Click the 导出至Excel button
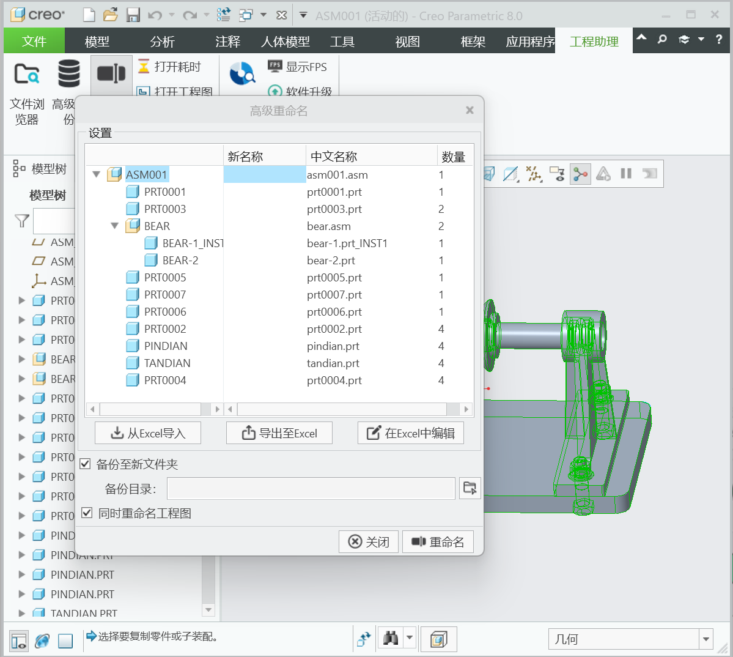The width and height of the screenshot is (733, 657). click(x=279, y=433)
